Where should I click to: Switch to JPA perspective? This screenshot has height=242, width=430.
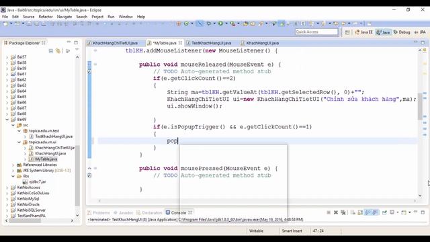click(420, 32)
